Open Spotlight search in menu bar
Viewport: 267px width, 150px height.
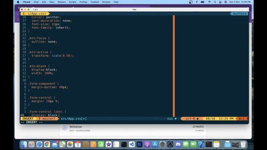[x=215, y=2]
